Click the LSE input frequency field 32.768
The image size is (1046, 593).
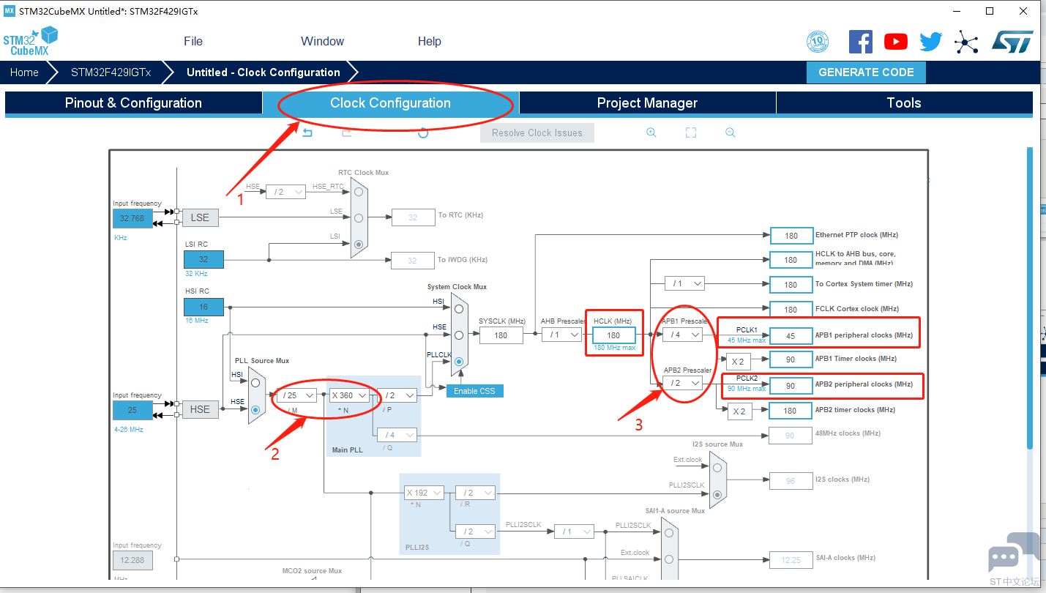[132, 218]
